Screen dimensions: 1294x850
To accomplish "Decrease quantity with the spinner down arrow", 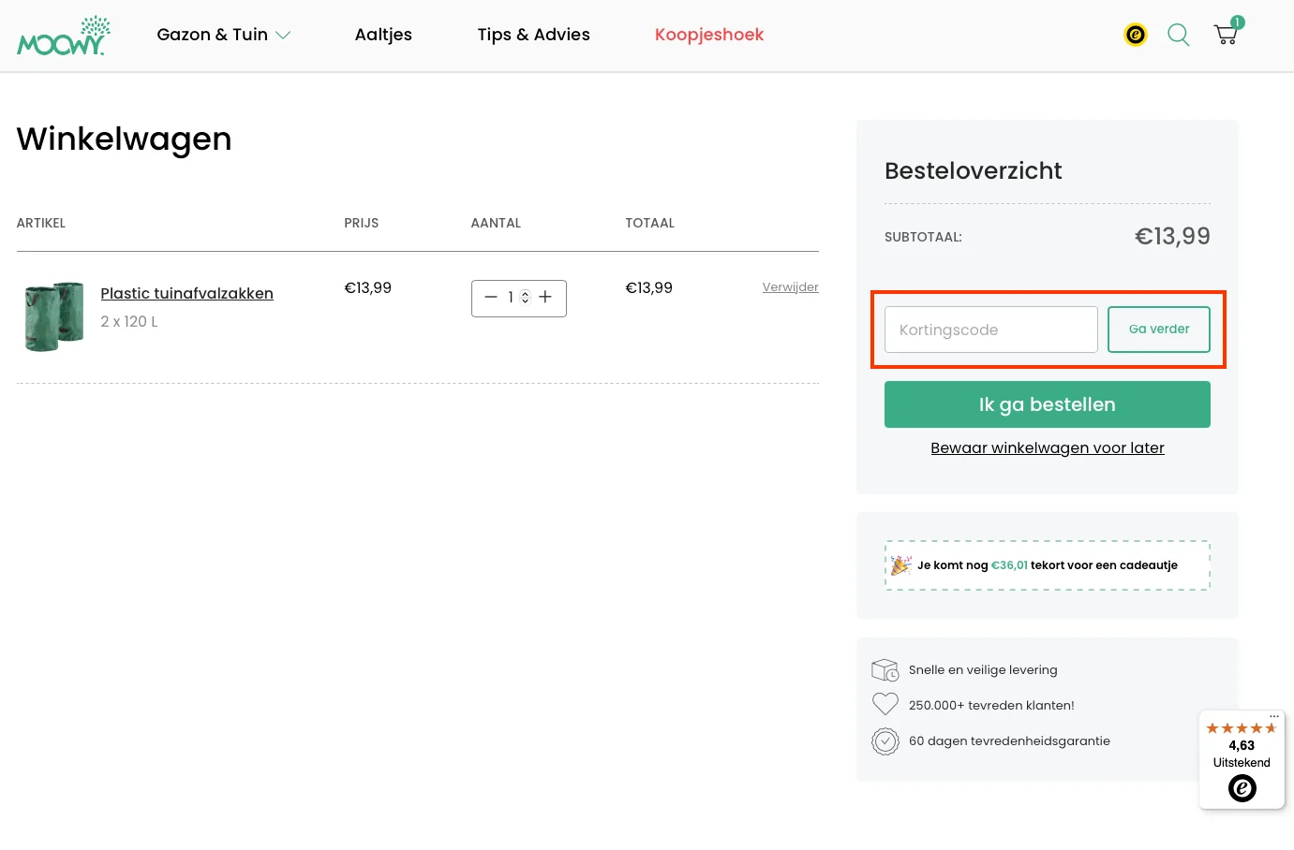I will 525,302.
